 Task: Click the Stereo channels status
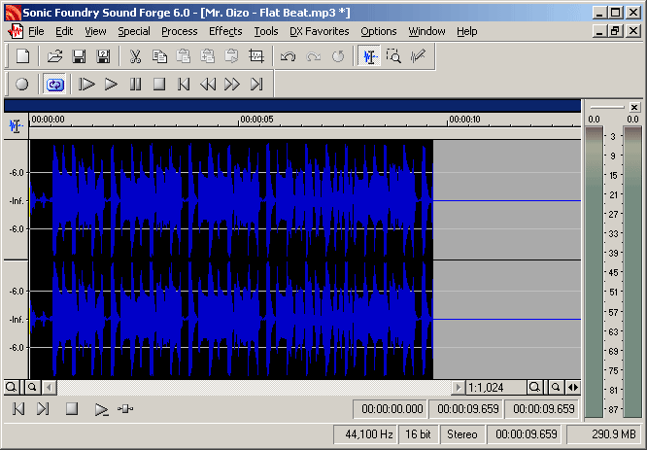click(462, 434)
